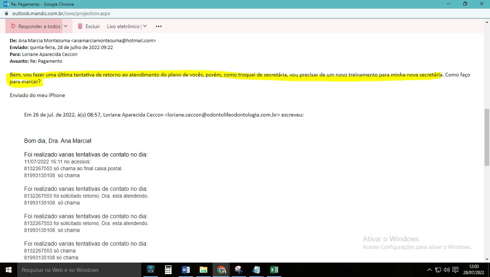
Task: Click recipient name Loriane Aparecida Ceccon in Para
Action: 50,54
